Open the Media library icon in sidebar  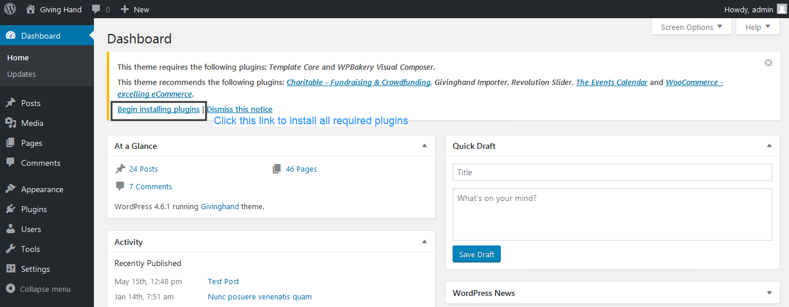(x=11, y=123)
